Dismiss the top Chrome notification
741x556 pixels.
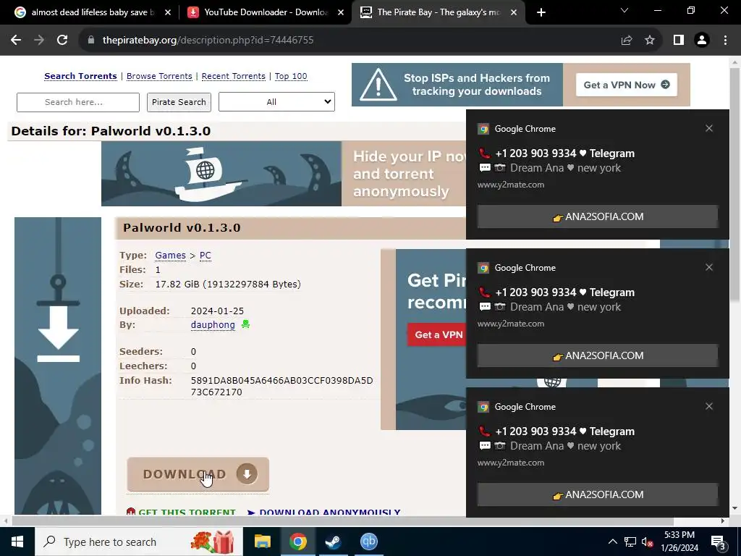tap(709, 128)
